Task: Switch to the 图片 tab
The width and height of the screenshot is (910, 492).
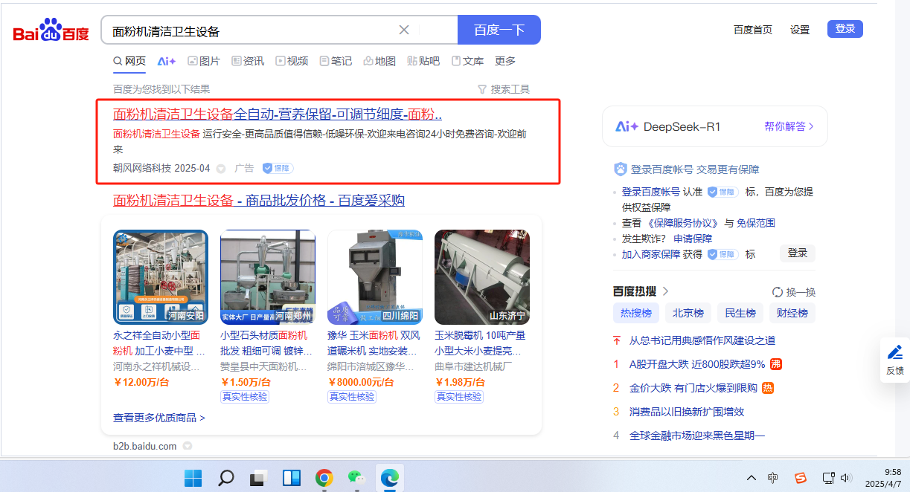Action: click(x=204, y=61)
